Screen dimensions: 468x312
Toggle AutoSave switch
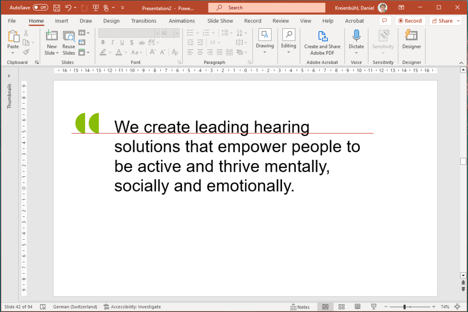click(x=40, y=8)
